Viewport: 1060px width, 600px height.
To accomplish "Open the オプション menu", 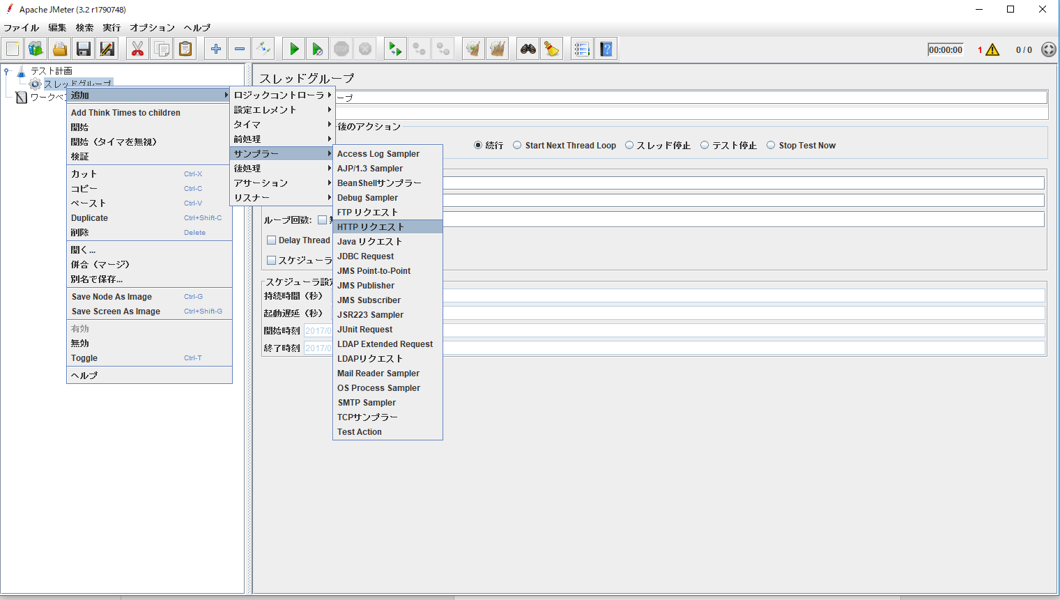I will pyautogui.click(x=152, y=27).
